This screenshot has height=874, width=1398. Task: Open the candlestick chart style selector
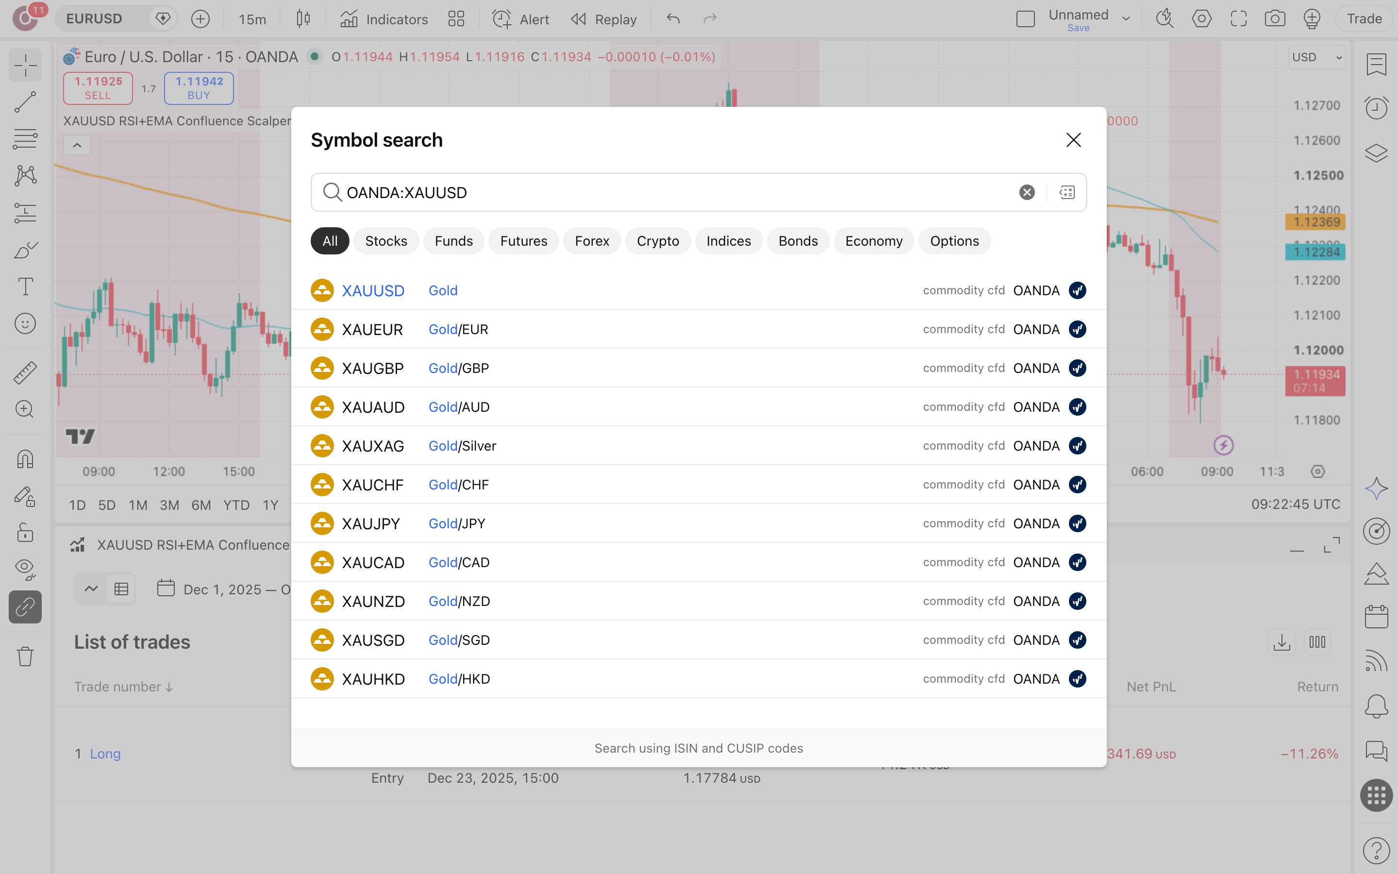click(303, 19)
